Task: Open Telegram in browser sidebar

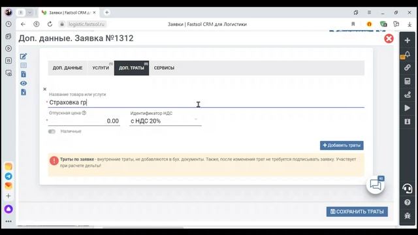Action: (8, 176)
